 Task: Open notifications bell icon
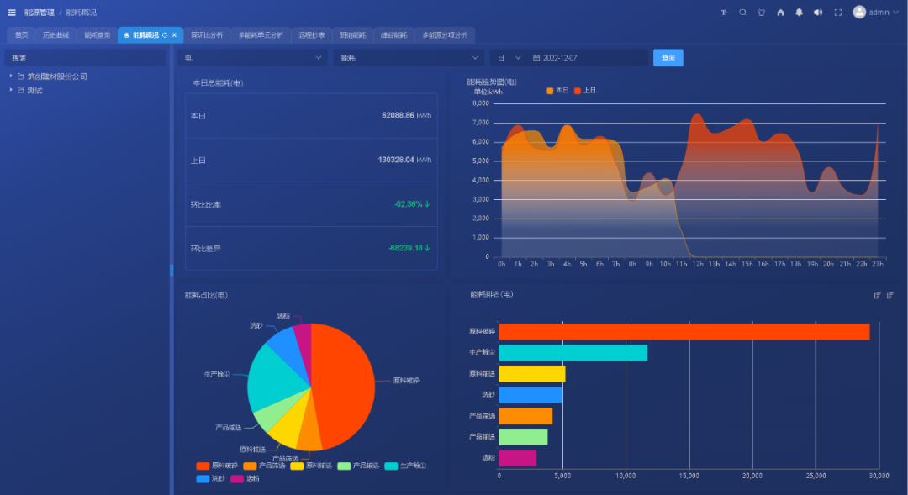pyautogui.click(x=800, y=12)
